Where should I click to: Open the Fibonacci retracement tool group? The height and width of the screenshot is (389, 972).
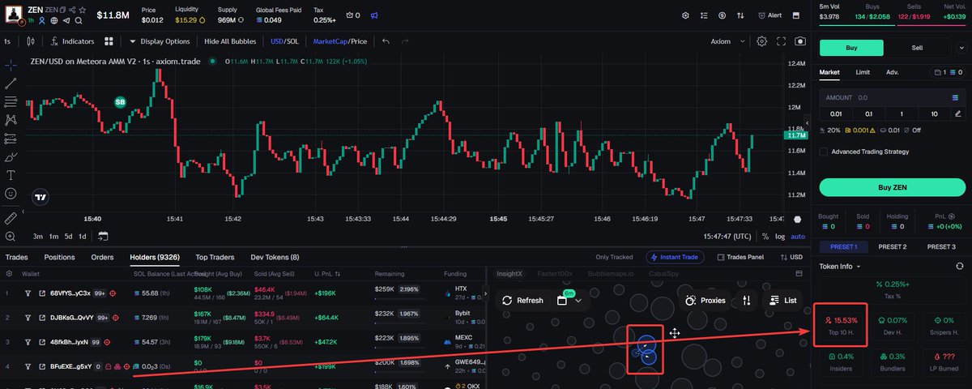11,101
